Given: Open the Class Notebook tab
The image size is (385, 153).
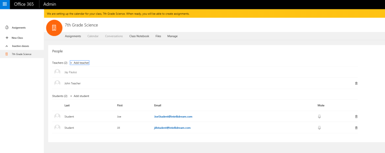Looking at the screenshot, I should point(139,36).
